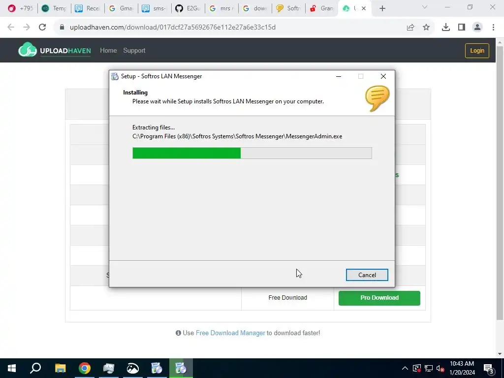Click the installation progress bar

[252, 153]
